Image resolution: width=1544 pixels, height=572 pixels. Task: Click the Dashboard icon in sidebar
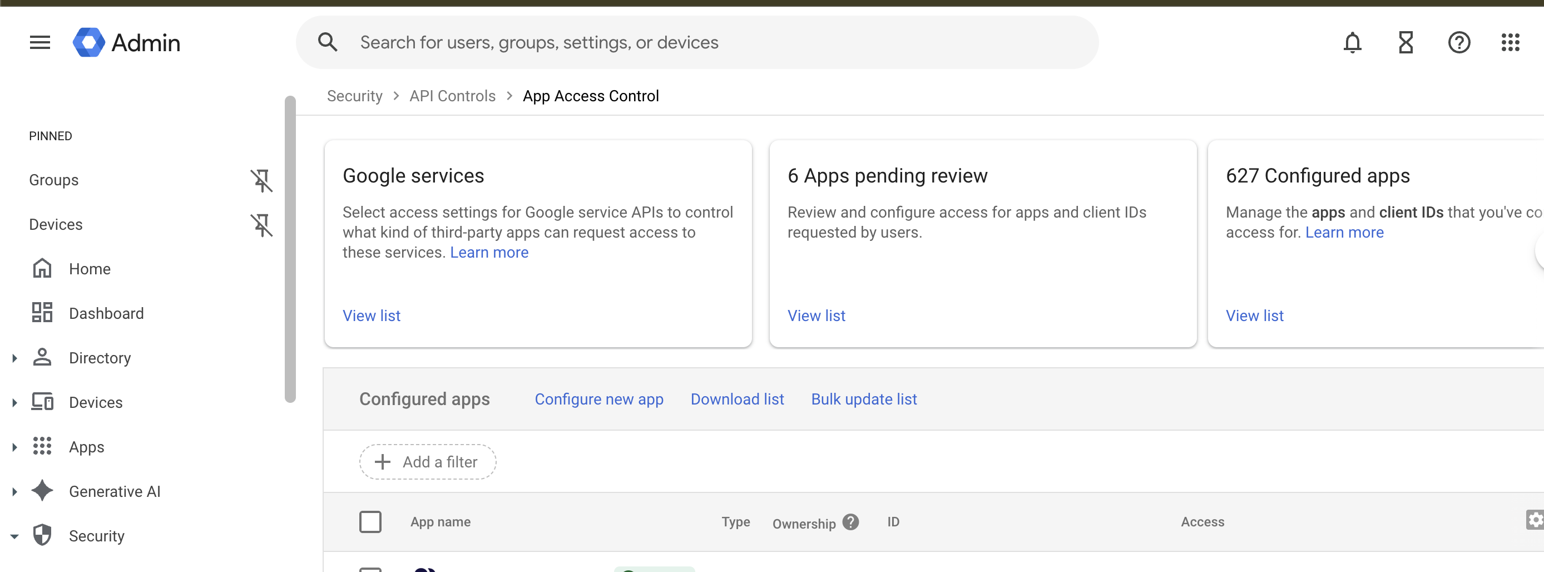tap(42, 313)
